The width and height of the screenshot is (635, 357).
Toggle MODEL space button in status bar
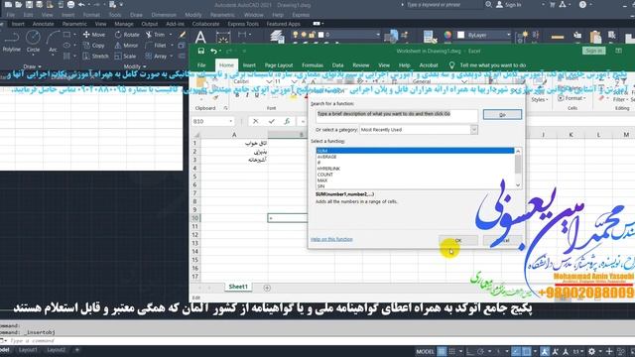(x=425, y=351)
